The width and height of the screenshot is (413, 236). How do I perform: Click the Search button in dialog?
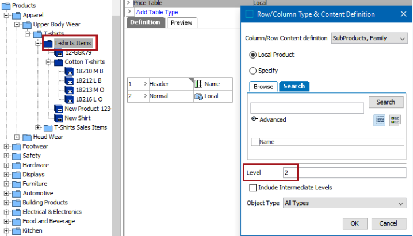coord(386,102)
